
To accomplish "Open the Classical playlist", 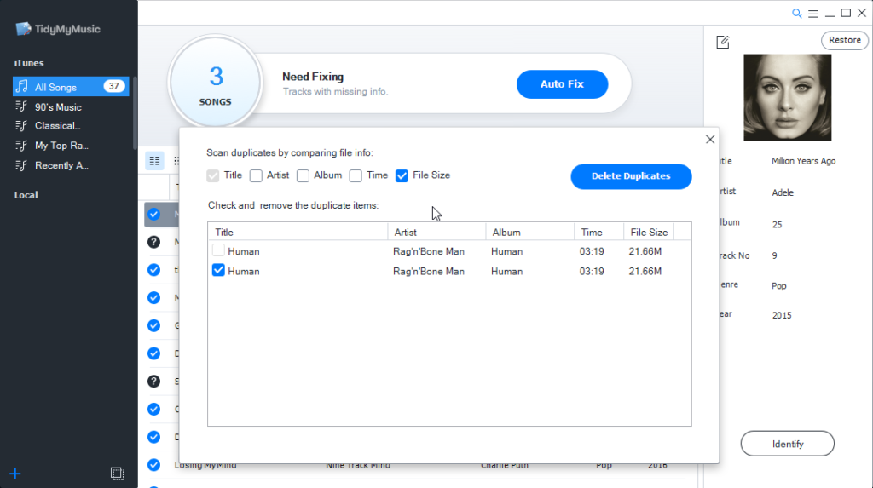I will tap(57, 126).
